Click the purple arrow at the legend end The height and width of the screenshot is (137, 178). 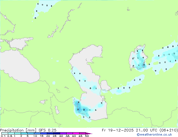click(x=89, y=133)
